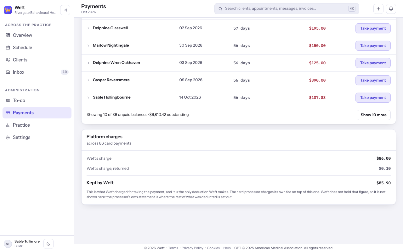Open the Practice section

click(37, 125)
